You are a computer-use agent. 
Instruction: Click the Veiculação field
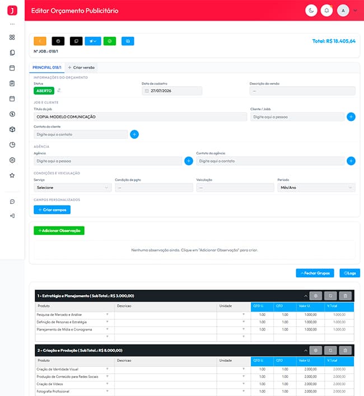[235, 187]
